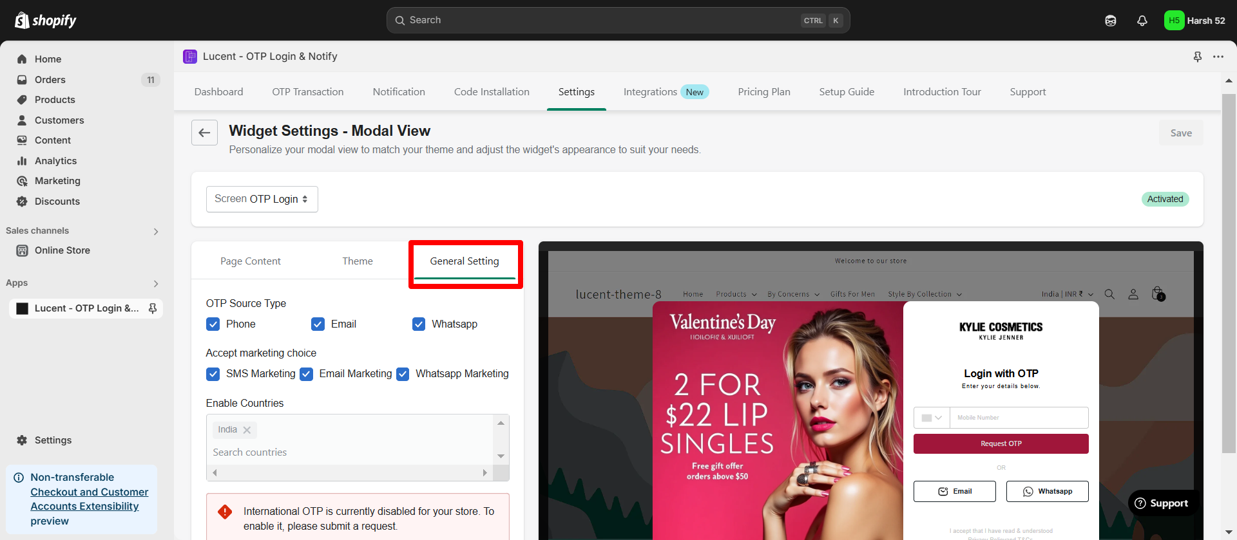Screen dimensions: 1237x540
Task: Open floating Support chat button
Action: (x=1163, y=503)
